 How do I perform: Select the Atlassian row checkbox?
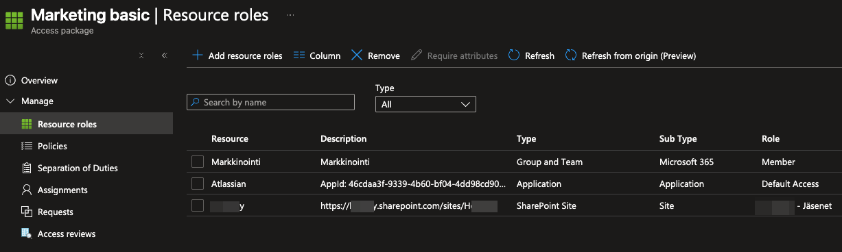point(198,184)
